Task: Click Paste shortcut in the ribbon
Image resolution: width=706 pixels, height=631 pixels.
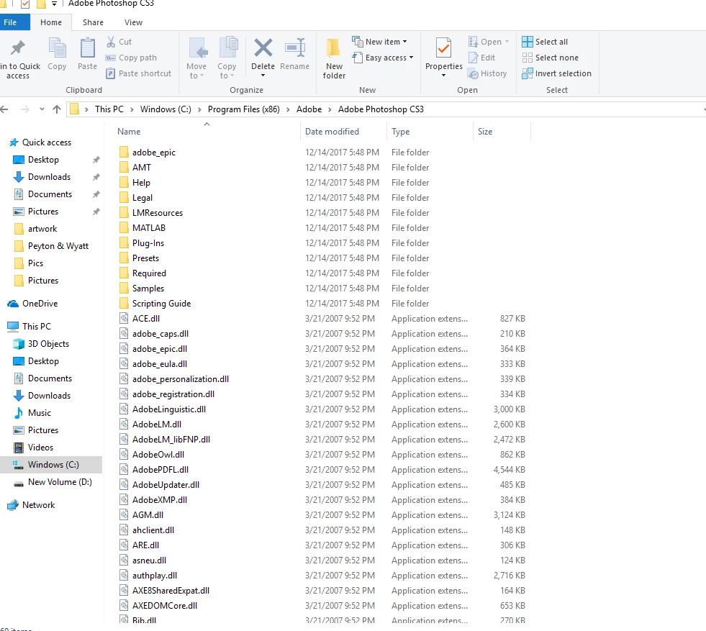Action: coord(138,73)
